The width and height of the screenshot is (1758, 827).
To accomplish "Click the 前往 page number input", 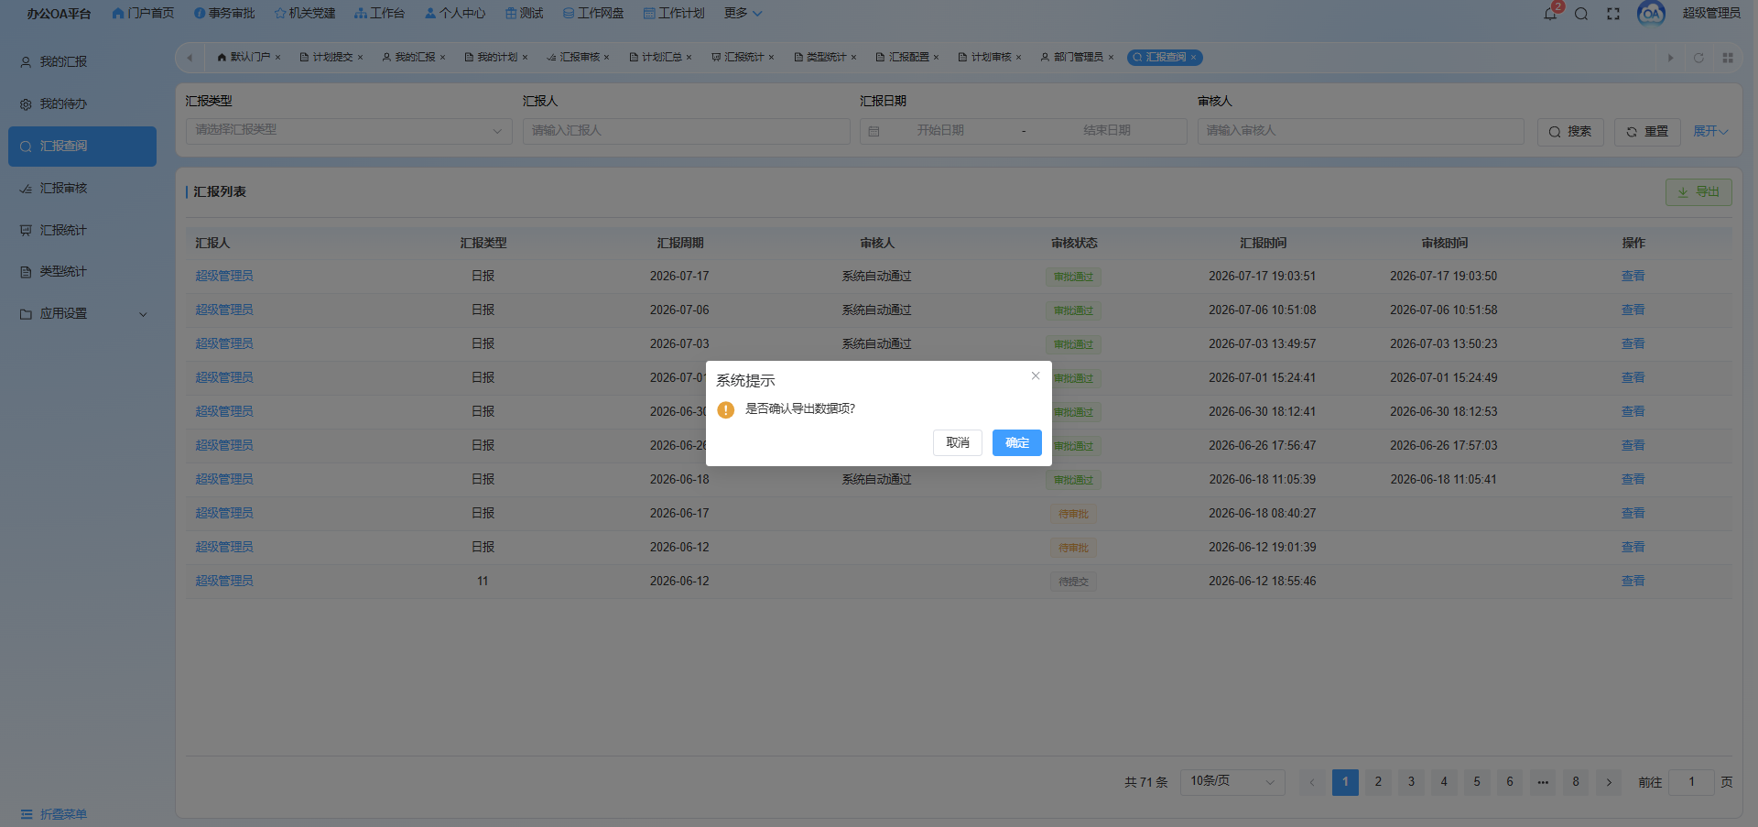I will pyautogui.click(x=1691, y=782).
